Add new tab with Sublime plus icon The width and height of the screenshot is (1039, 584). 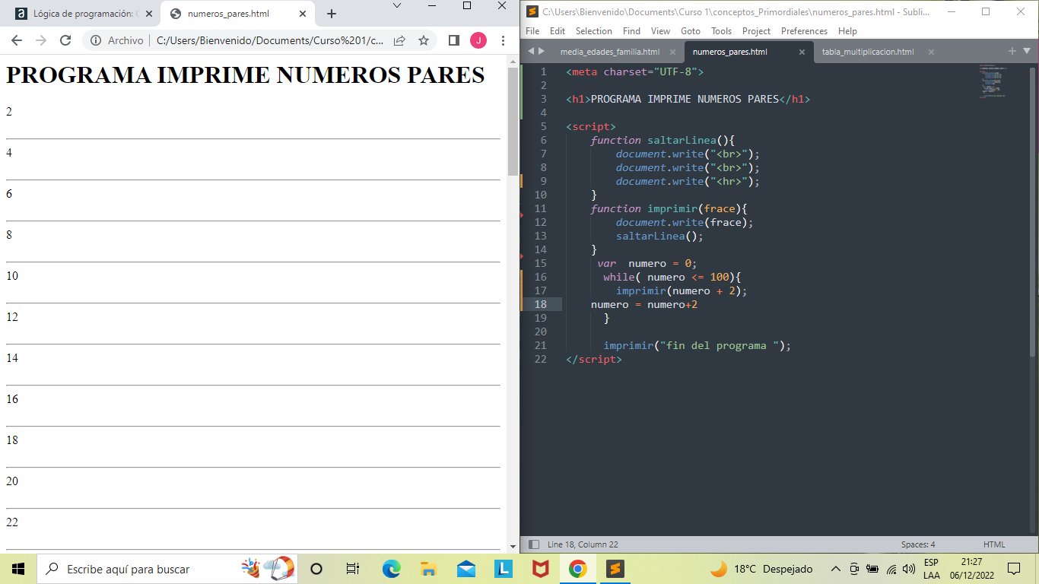(1012, 51)
